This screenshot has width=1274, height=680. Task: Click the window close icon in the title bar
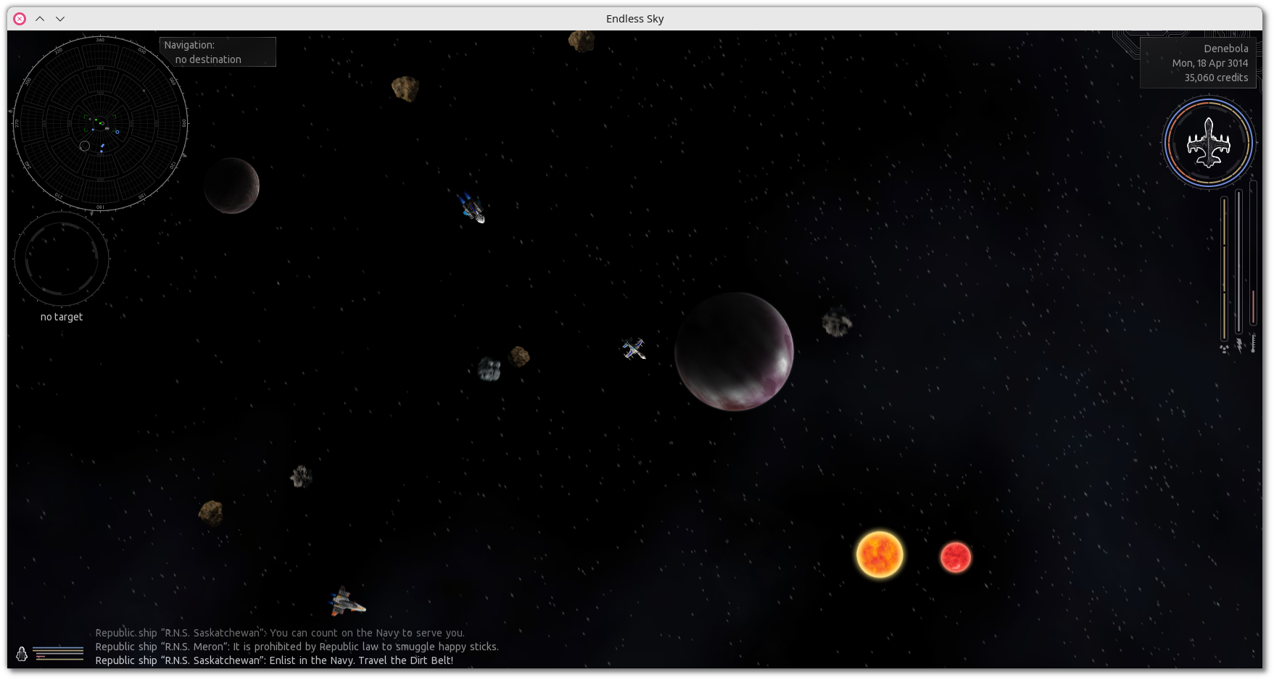[20, 19]
